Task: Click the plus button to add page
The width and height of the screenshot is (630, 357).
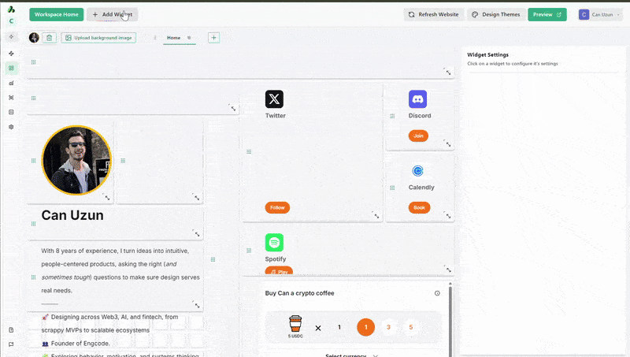Action: tap(213, 38)
